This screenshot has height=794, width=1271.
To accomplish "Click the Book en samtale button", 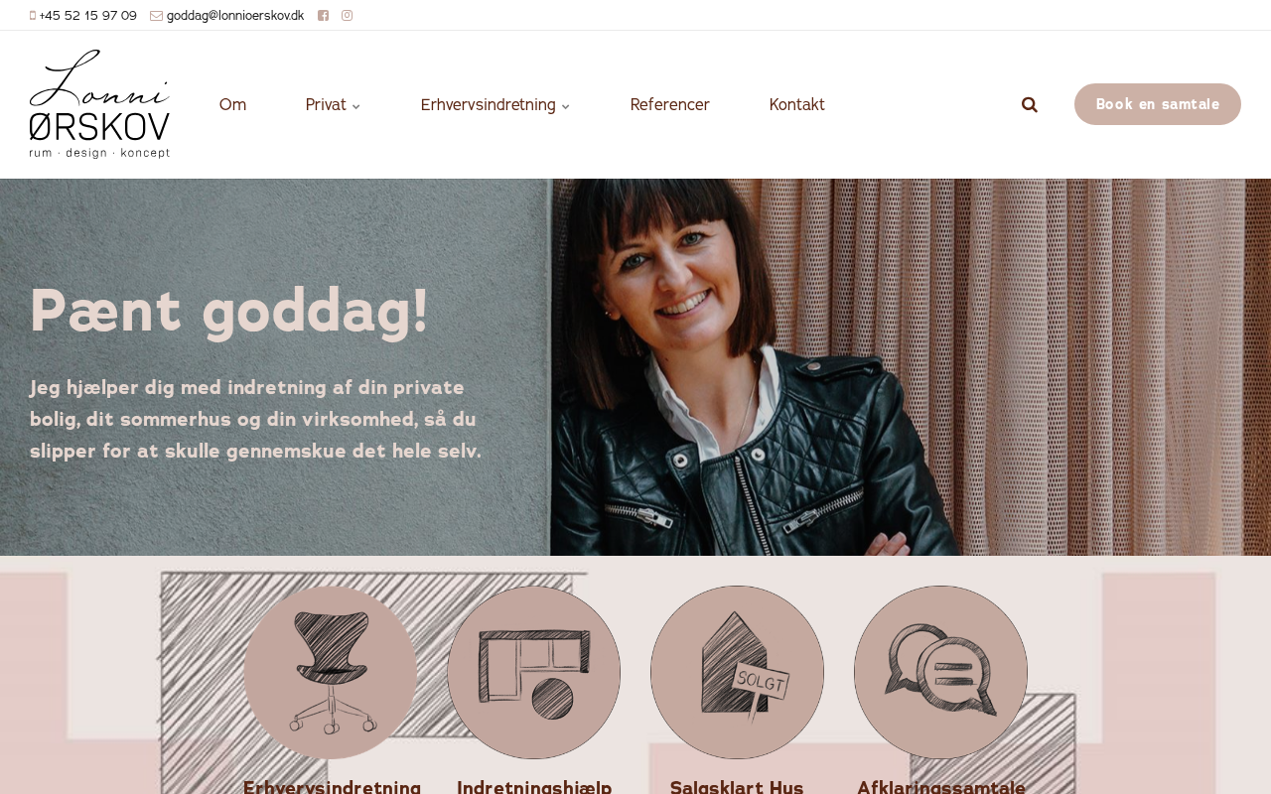I will coord(1158,104).
